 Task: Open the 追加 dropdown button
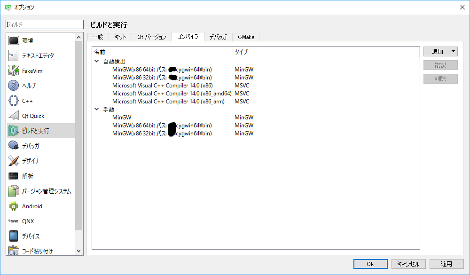[x=440, y=52]
